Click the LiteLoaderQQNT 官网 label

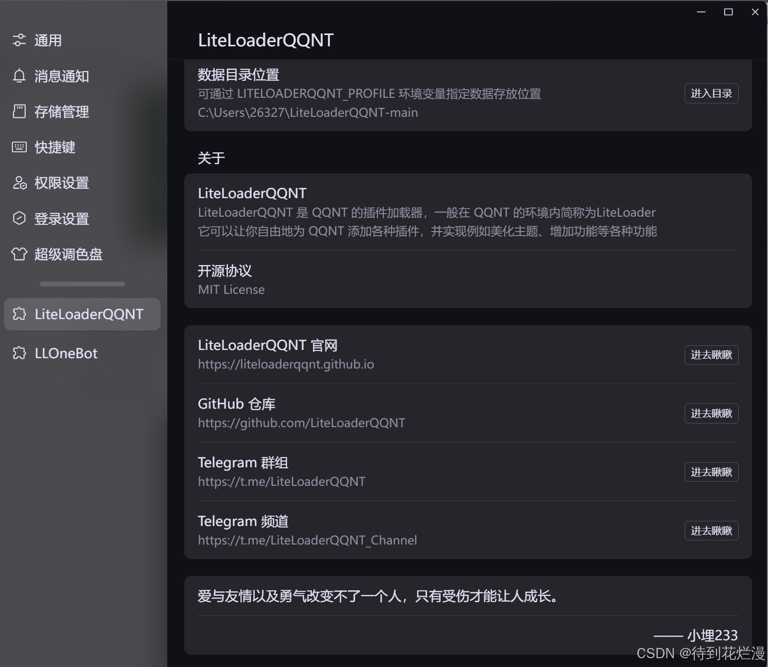pos(268,345)
